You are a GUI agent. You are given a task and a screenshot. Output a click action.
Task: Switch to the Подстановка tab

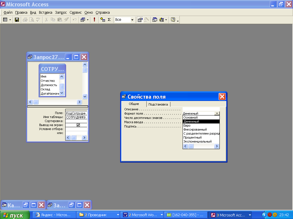pos(158,104)
